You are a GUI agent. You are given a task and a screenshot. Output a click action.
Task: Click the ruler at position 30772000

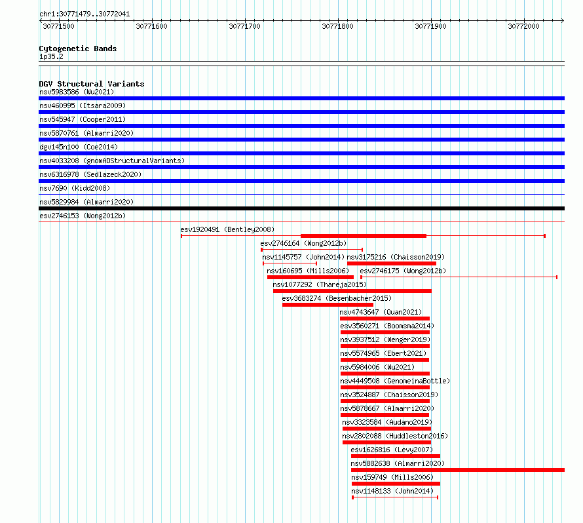click(523, 26)
